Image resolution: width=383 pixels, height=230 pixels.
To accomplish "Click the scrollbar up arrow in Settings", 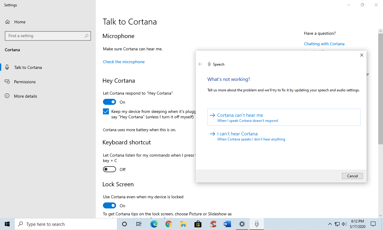I will (x=381, y=31).
